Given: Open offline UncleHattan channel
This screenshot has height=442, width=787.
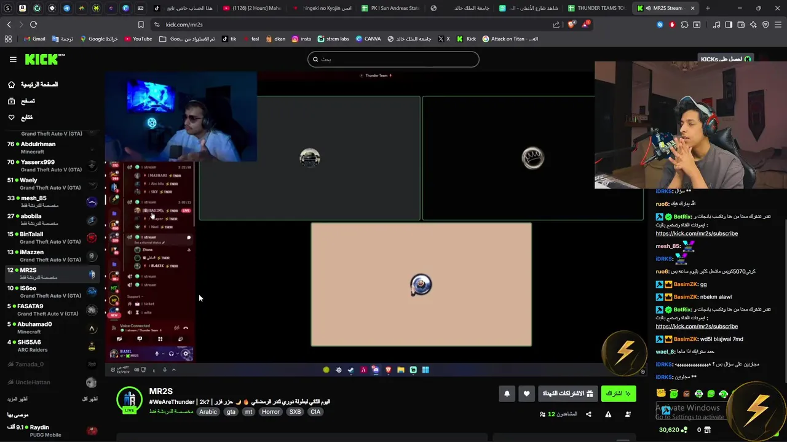Looking at the screenshot, I should point(52,382).
